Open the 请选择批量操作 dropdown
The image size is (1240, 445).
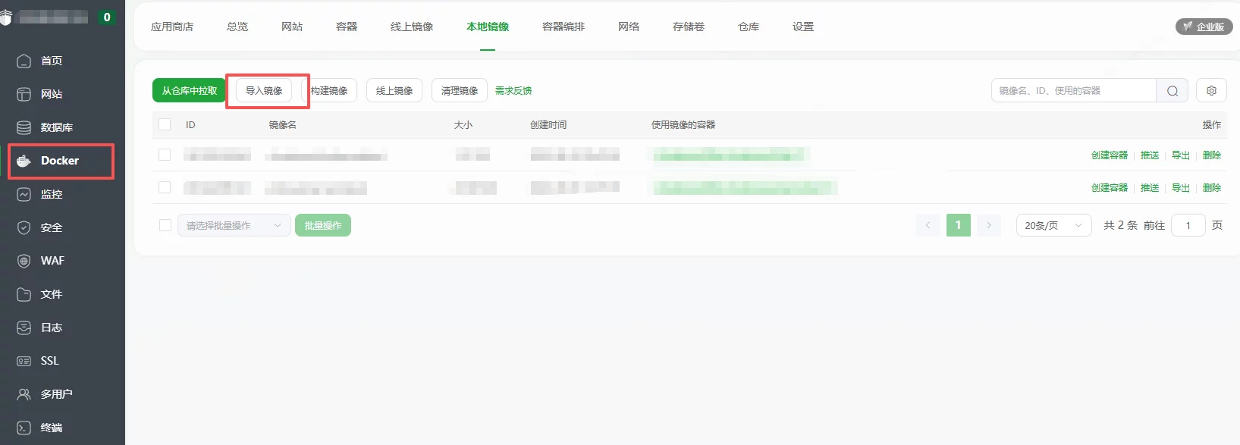tap(234, 225)
